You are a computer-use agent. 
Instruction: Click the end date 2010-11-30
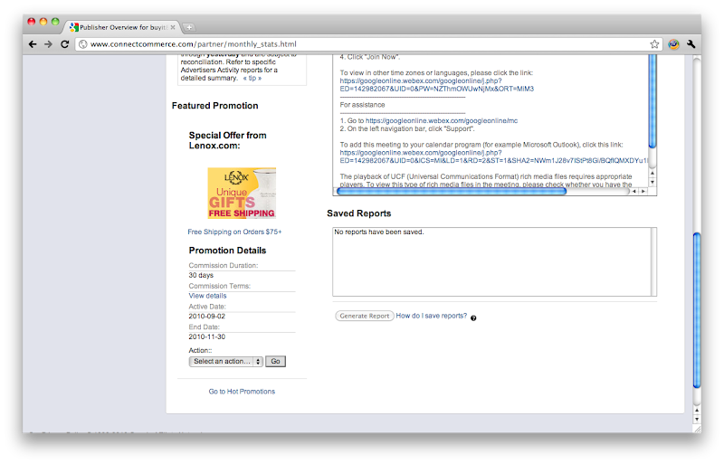(207, 336)
